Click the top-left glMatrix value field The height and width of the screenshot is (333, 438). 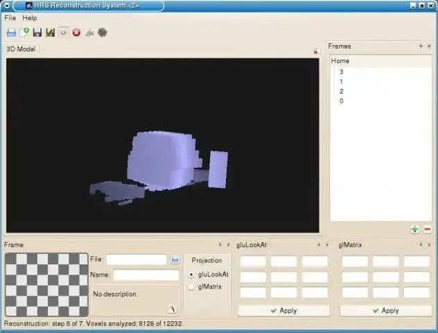(x=355, y=262)
